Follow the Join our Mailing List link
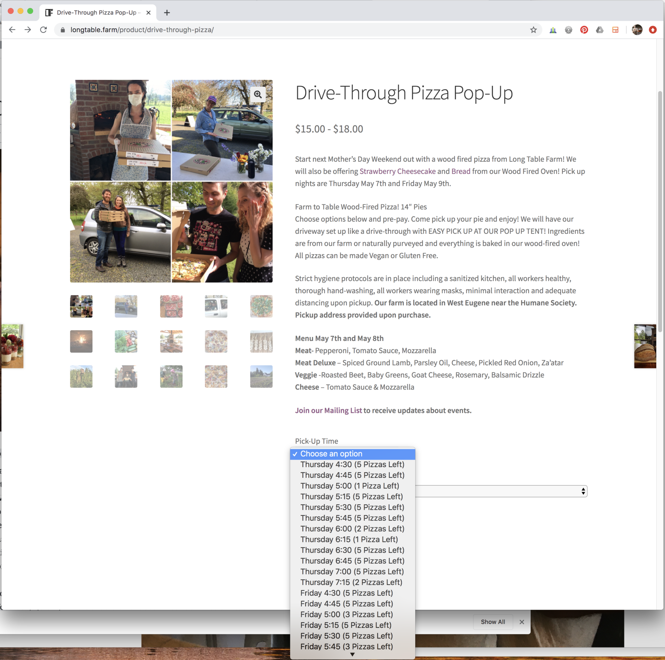665x660 pixels. [328, 411]
